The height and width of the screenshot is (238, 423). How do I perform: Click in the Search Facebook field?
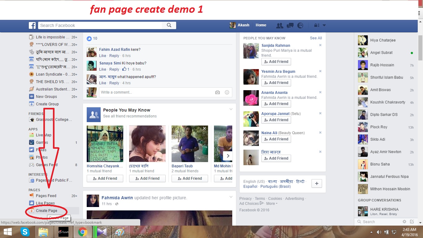coord(100,25)
